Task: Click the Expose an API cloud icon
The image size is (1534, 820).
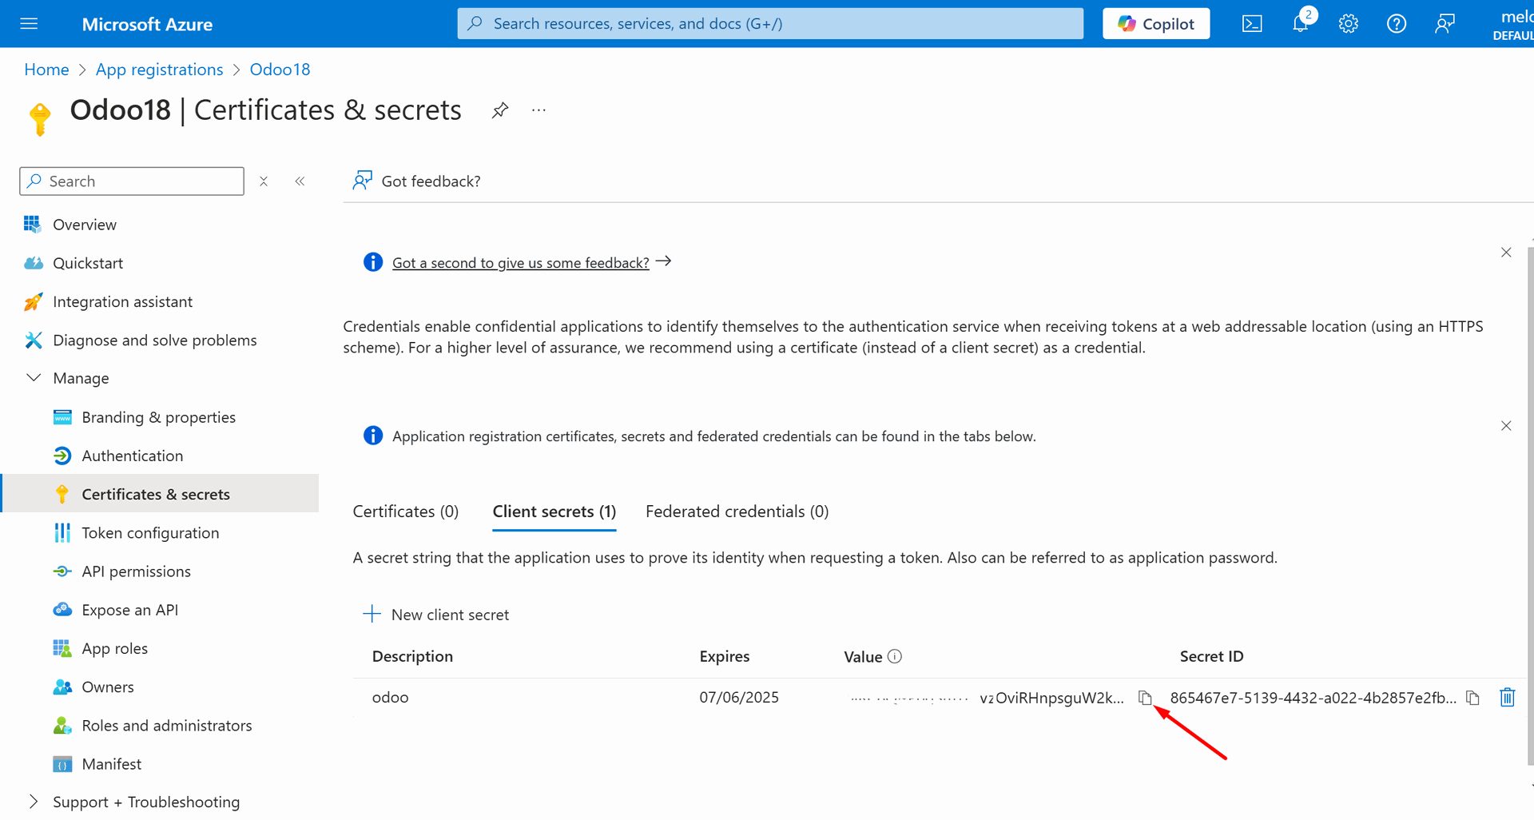Action: pos(62,610)
